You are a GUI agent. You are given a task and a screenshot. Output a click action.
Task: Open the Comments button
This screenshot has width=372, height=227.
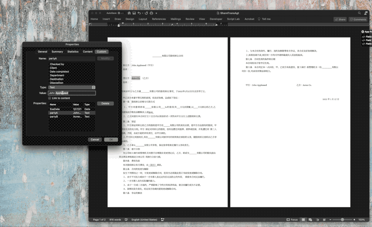[x=358, y=20]
